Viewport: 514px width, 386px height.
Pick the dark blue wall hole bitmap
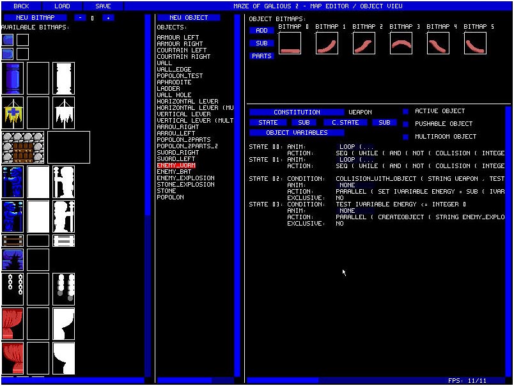click(x=12, y=259)
